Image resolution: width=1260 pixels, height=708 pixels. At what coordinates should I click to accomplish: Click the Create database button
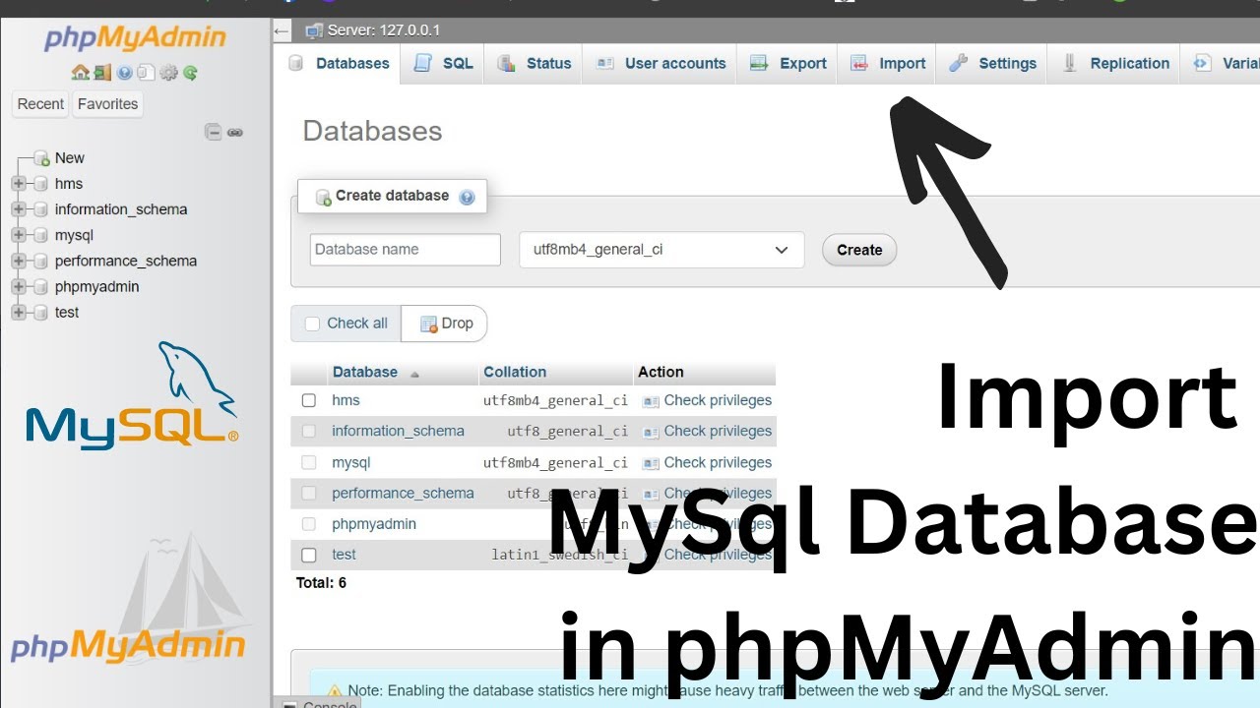(x=859, y=250)
